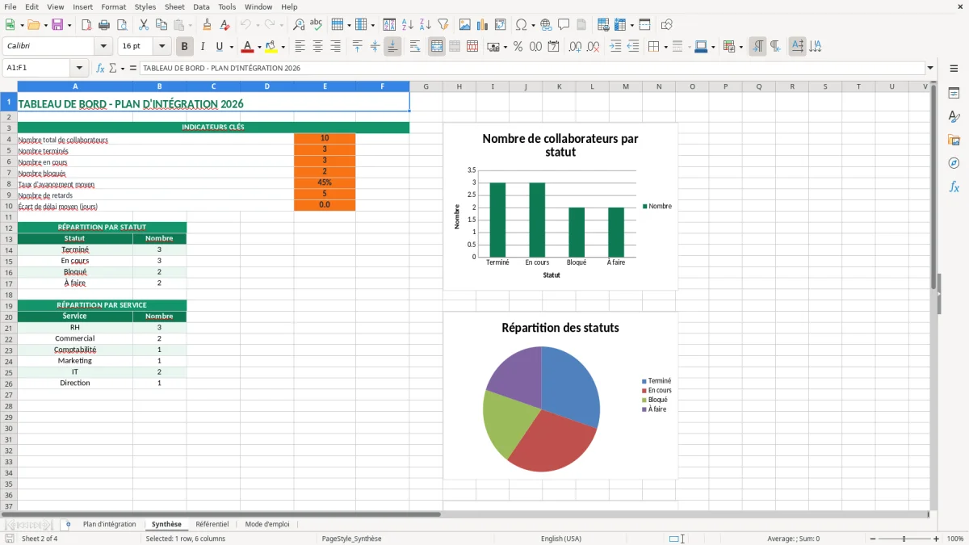Image resolution: width=969 pixels, height=545 pixels.
Task: Open the font color dropdown arrow
Action: click(259, 47)
